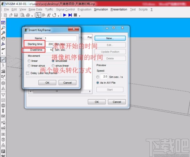190x157 pixels.
Task: Choose linear movement option
Action: point(29,61)
